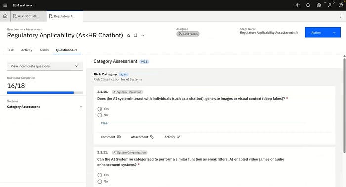Screen dimensions: 346x187
Task: Open the user profile icon
Action: coord(330,5)
